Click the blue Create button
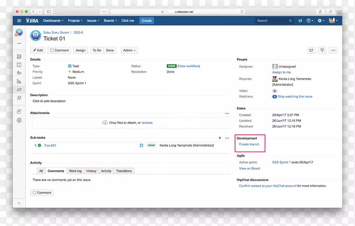Screen dimensions: 355x226 [x=146, y=20]
